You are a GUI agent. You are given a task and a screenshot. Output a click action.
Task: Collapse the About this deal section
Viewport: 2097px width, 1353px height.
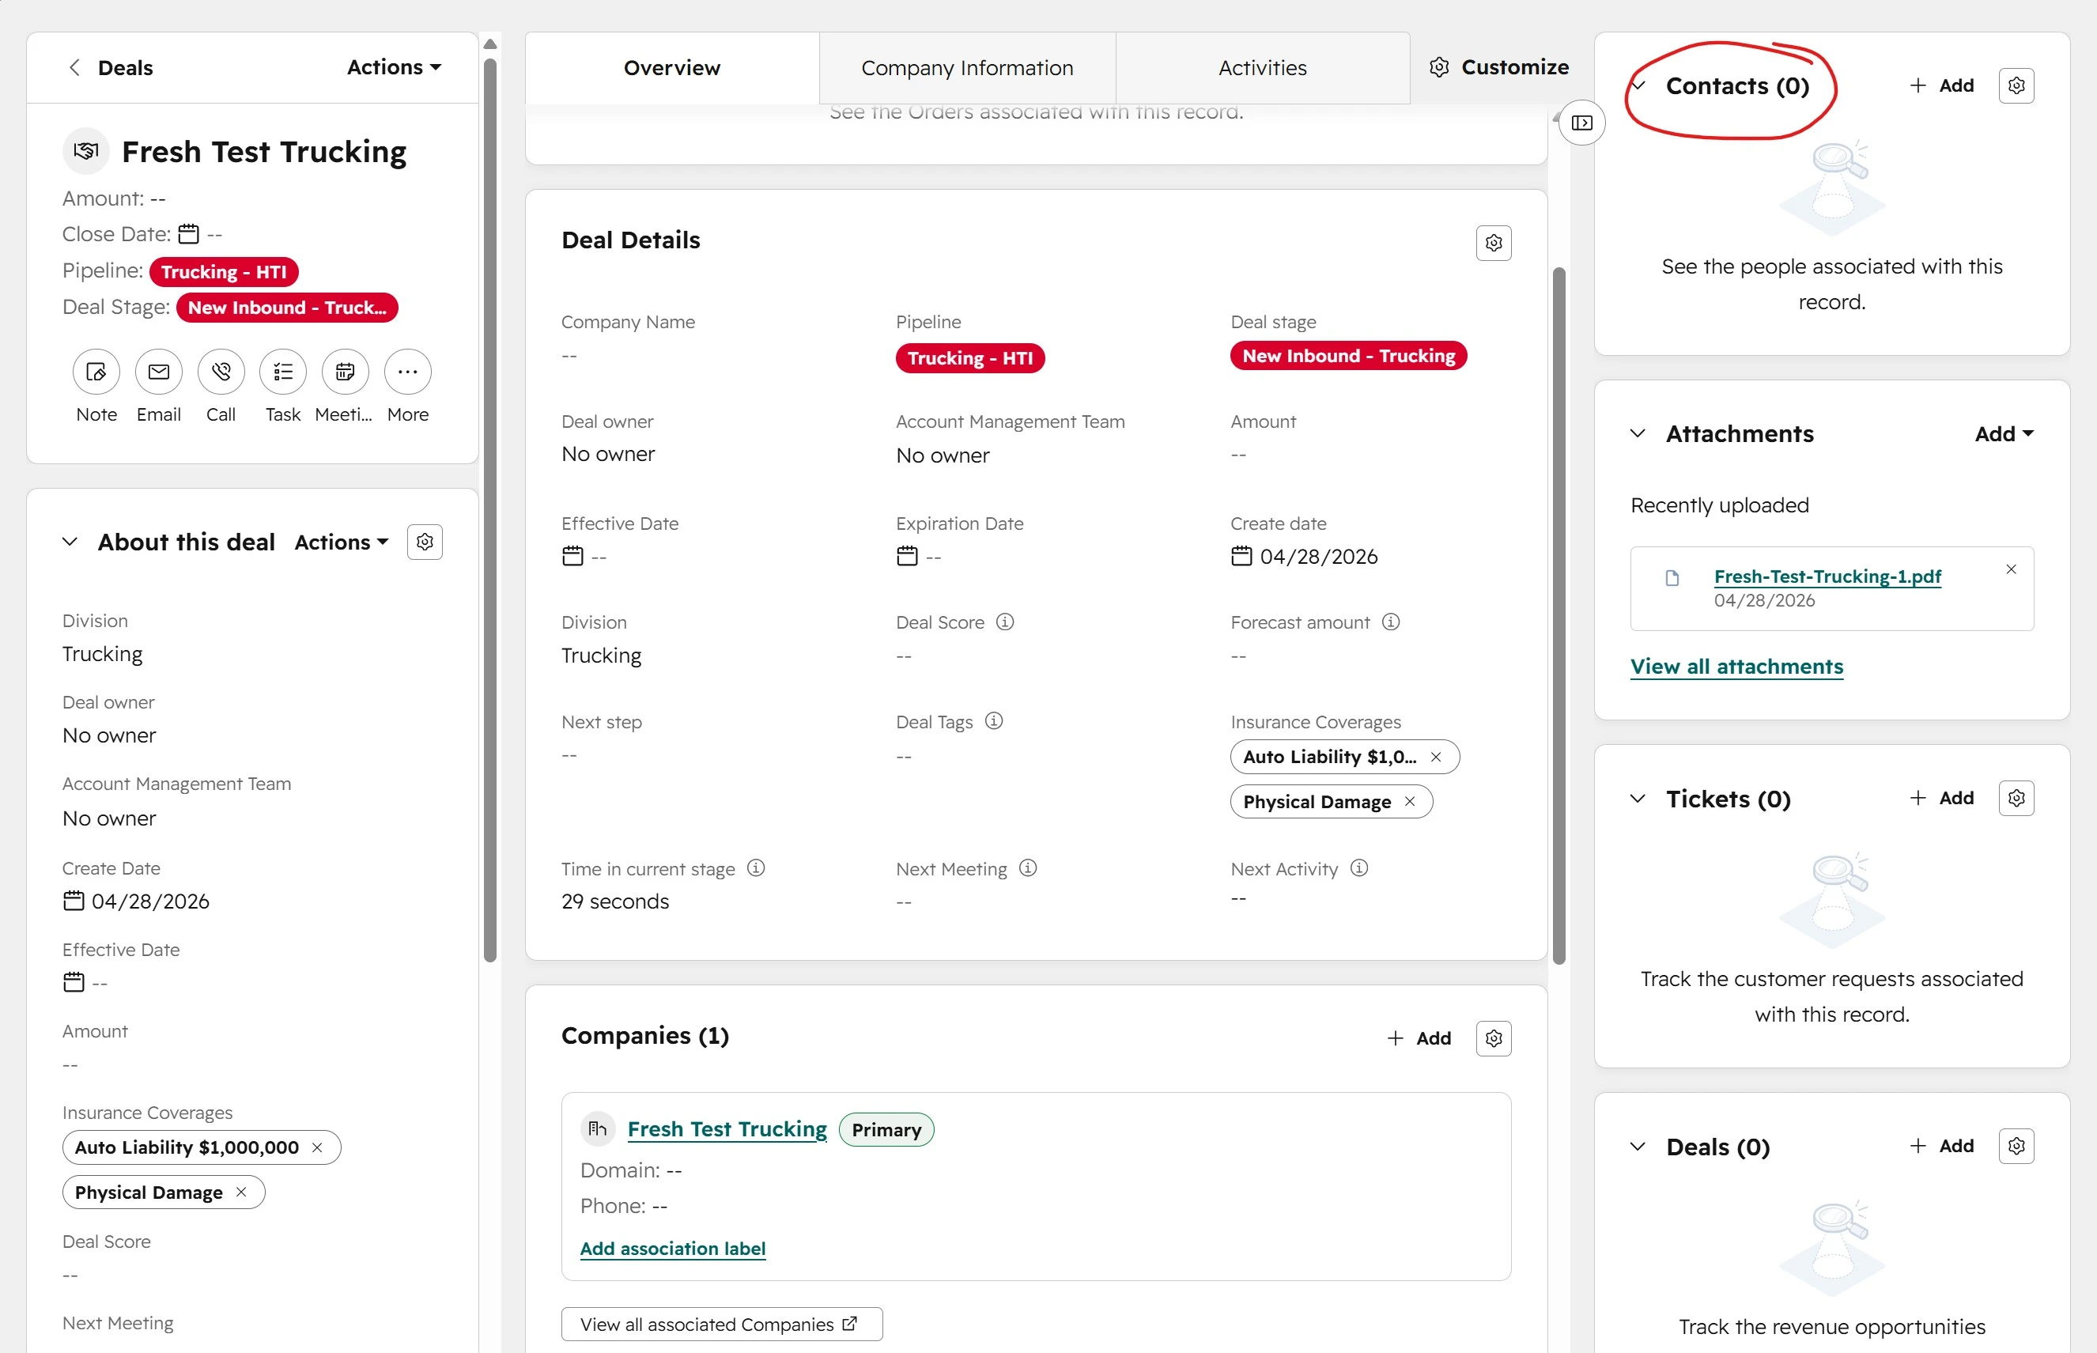click(x=70, y=542)
